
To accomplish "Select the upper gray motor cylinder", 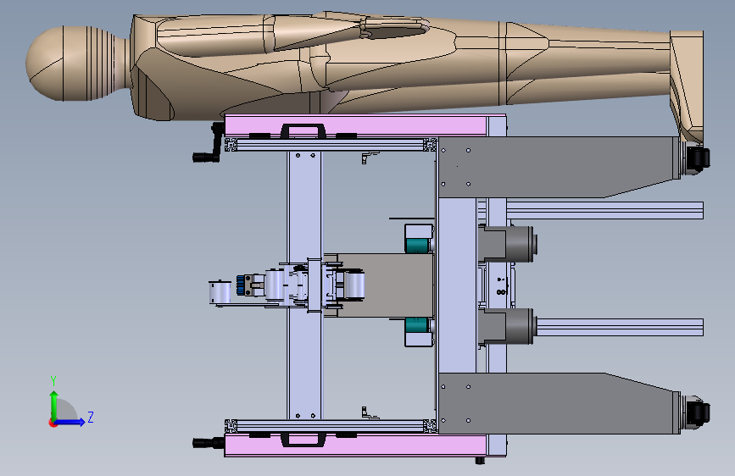I will click(x=521, y=244).
